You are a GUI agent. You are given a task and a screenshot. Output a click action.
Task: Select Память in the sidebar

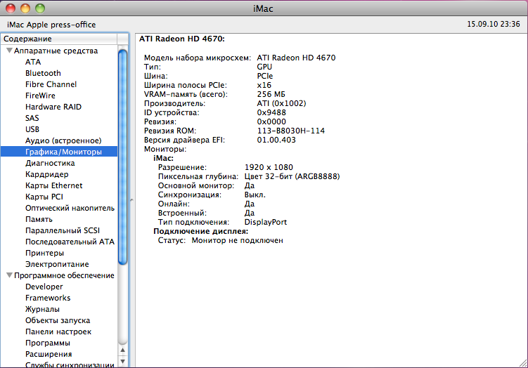coord(39,219)
